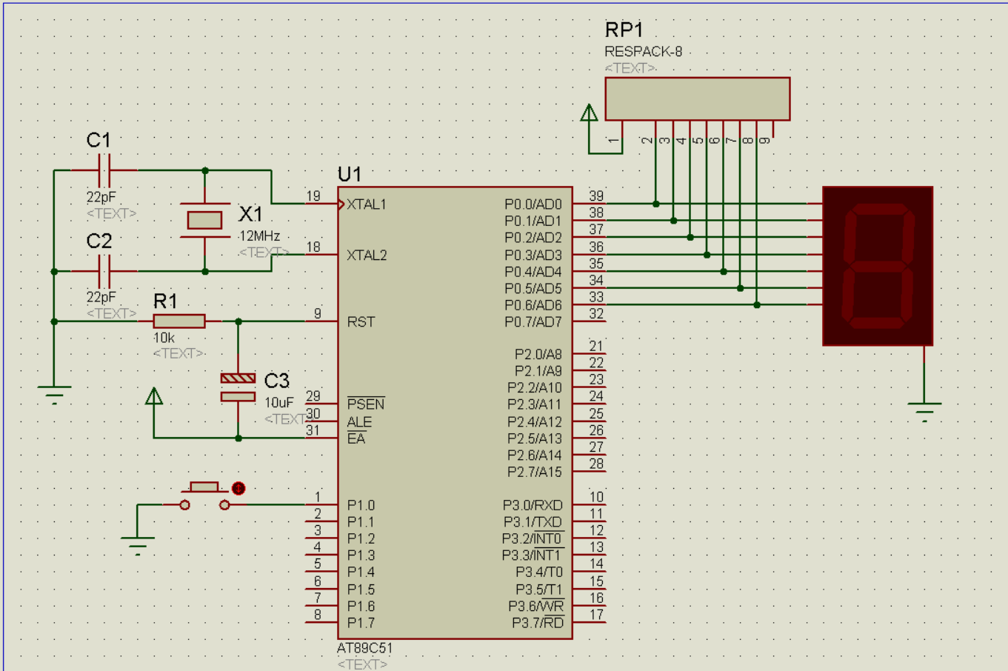Click power terminal arrow next to RP1
The width and height of the screenshot is (1008, 671).
[589, 113]
